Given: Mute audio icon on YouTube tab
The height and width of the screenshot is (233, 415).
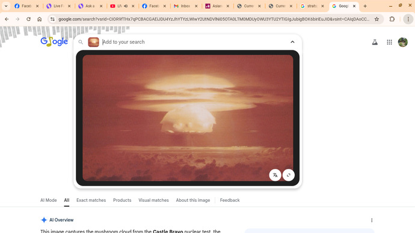Looking at the screenshot, I should click(126, 6).
